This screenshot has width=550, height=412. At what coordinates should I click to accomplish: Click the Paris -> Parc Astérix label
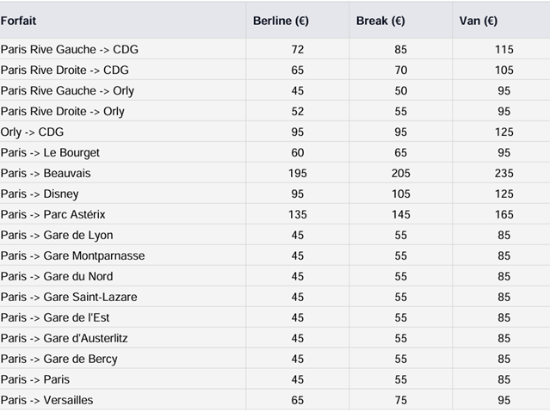click(53, 214)
